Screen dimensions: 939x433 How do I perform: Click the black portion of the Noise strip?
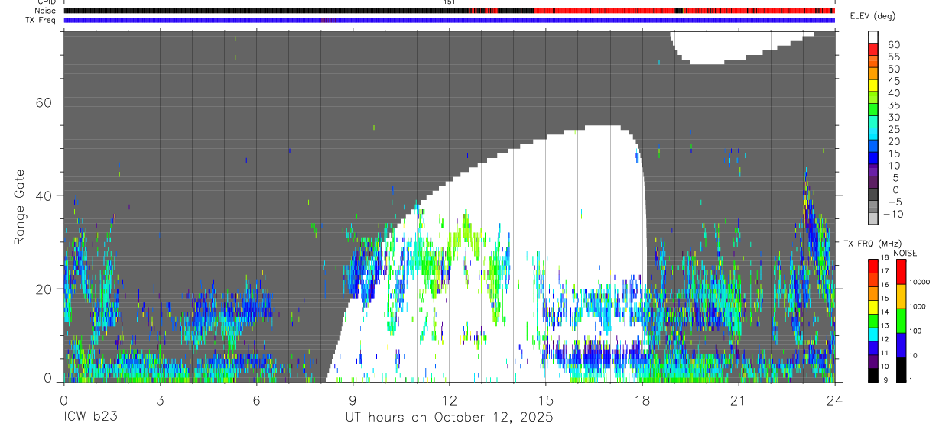point(268,11)
